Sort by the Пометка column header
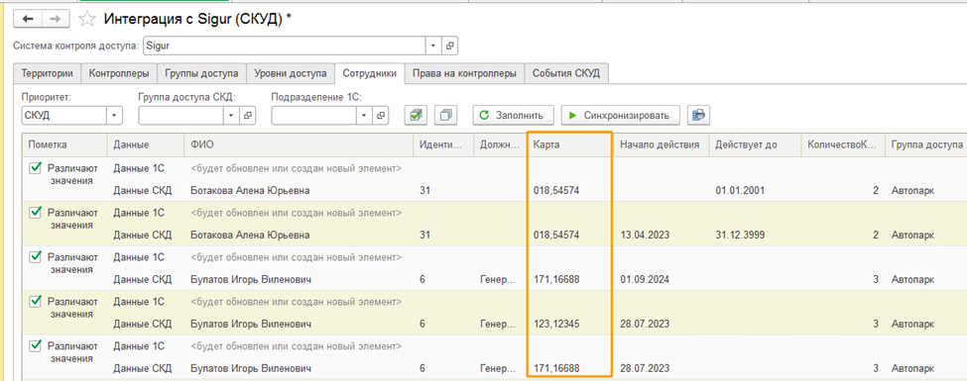This screenshot has height=381, width=967. click(x=64, y=144)
